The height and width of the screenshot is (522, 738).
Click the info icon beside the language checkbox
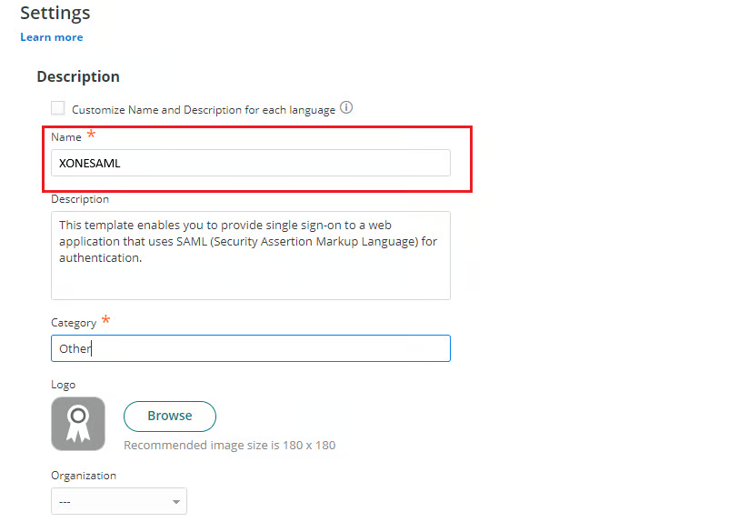pos(346,108)
